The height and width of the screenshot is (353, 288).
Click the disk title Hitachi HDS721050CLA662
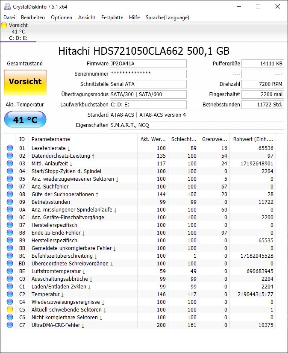point(144,51)
